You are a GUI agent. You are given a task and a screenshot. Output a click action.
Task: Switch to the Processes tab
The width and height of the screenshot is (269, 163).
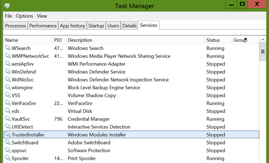[16, 26]
